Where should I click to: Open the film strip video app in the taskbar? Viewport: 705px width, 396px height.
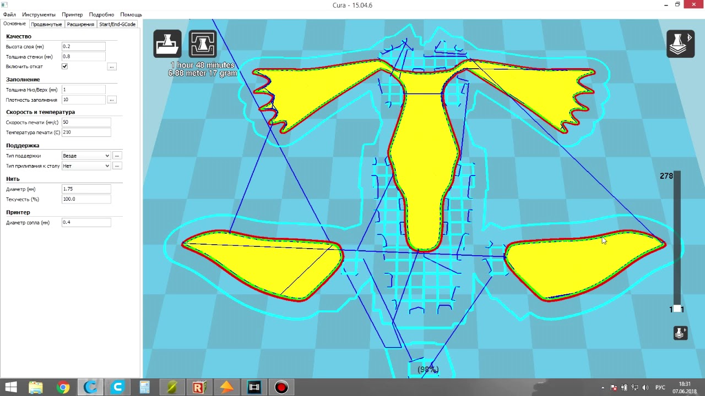coord(254,387)
